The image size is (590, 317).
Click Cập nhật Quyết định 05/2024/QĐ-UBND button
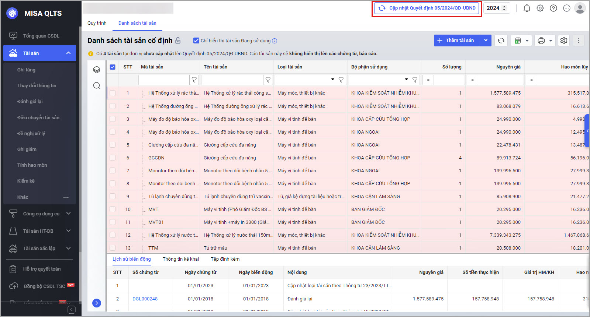[427, 8]
